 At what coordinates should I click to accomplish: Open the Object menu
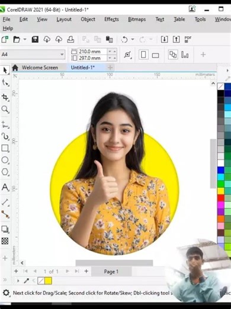point(88,20)
